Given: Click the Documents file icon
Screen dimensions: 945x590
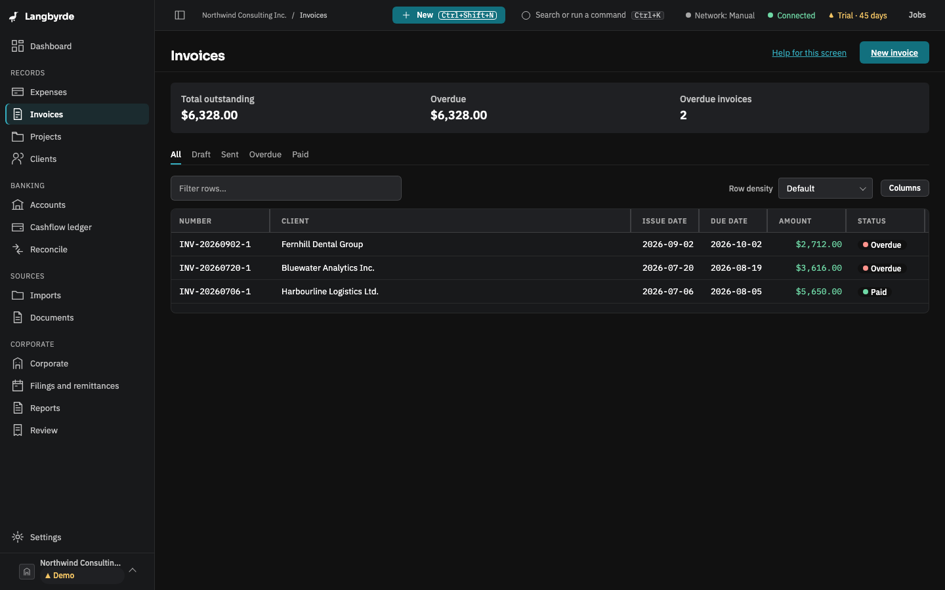Looking at the screenshot, I should click(x=18, y=317).
